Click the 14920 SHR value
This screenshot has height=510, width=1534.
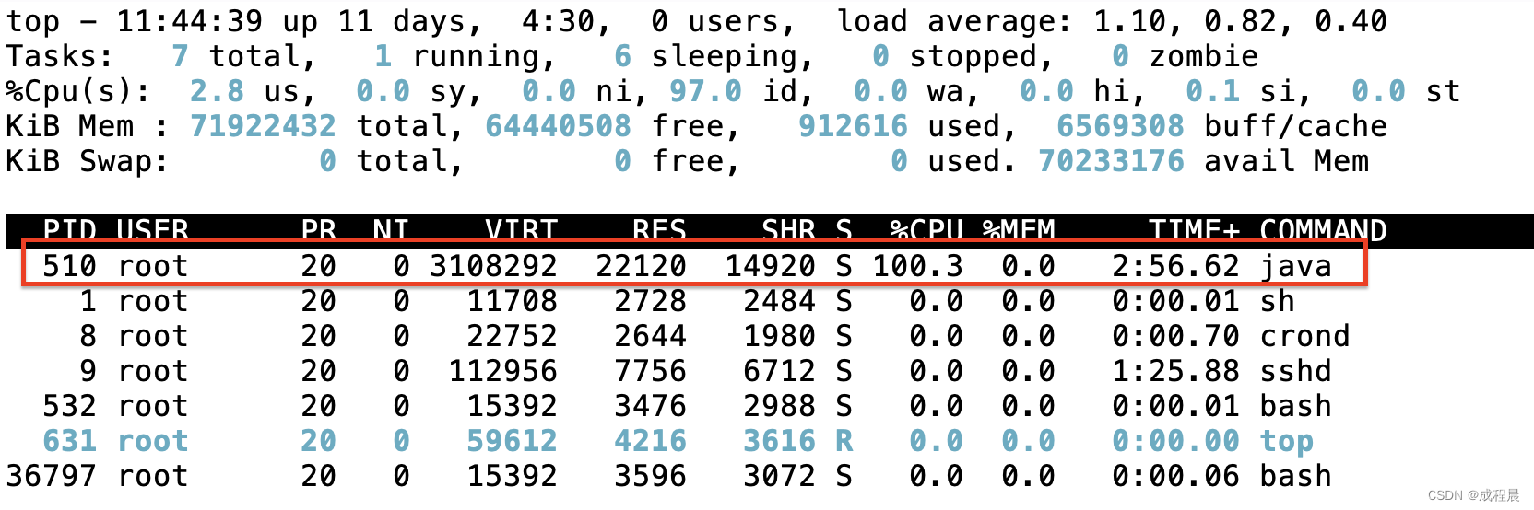[770, 266]
